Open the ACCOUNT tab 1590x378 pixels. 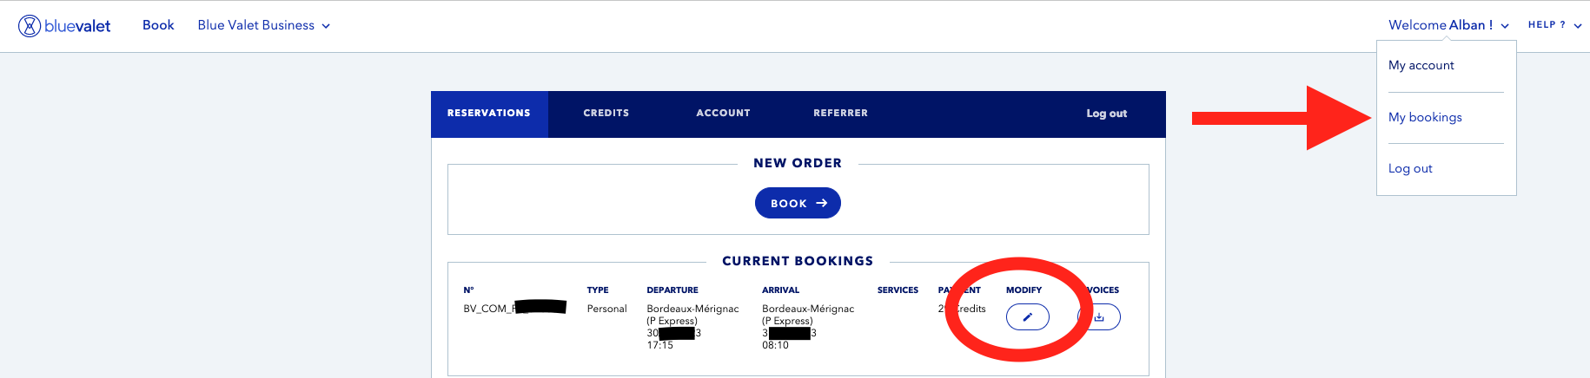pyautogui.click(x=723, y=114)
